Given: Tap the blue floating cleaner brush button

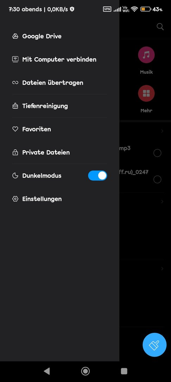Looking at the screenshot, I should coord(154,345).
